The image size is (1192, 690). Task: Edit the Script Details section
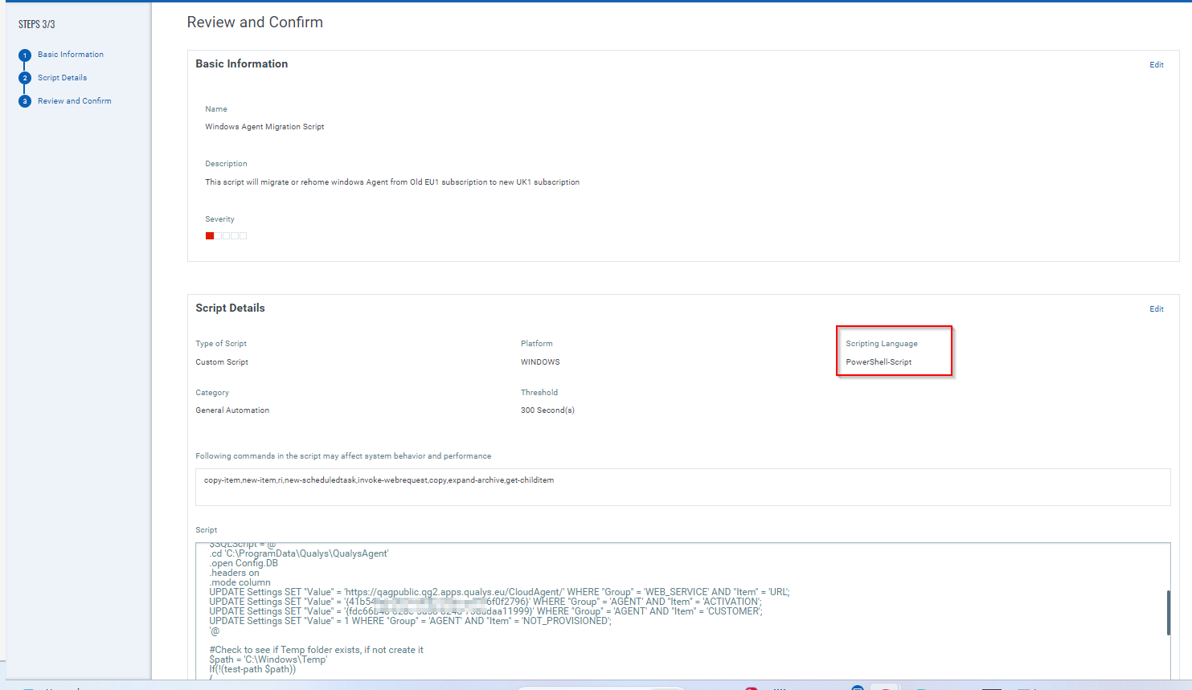click(x=1156, y=309)
